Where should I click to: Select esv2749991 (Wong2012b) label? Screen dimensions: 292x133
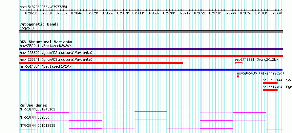coord(256,59)
